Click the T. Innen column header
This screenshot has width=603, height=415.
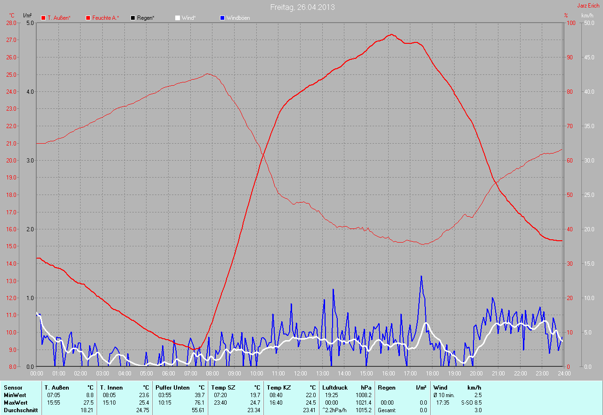(x=111, y=388)
